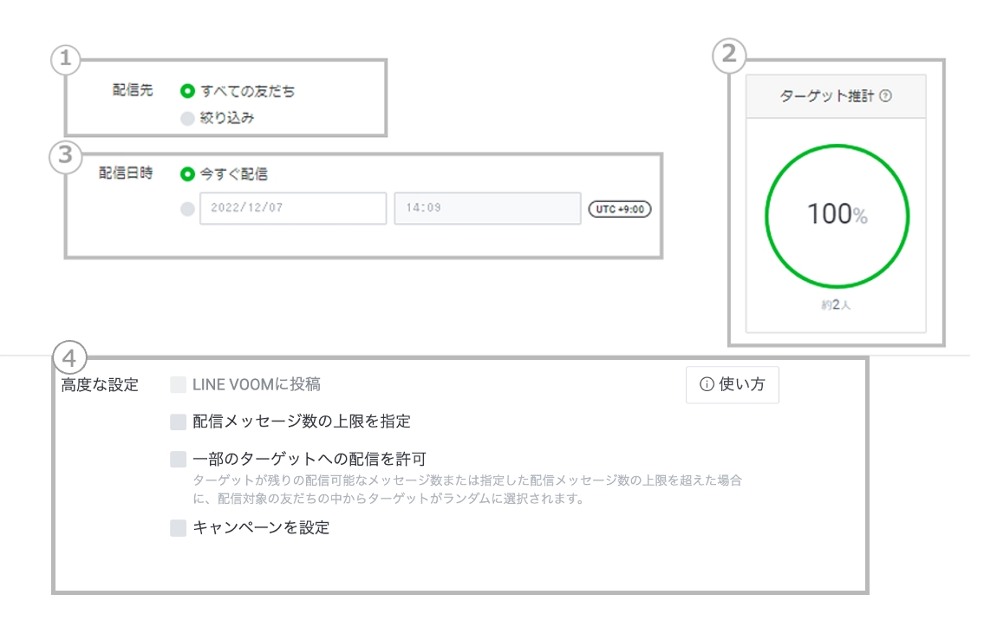The height and width of the screenshot is (634, 997).
Task: Click the numbered callout marker 1
Action: point(65,60)
